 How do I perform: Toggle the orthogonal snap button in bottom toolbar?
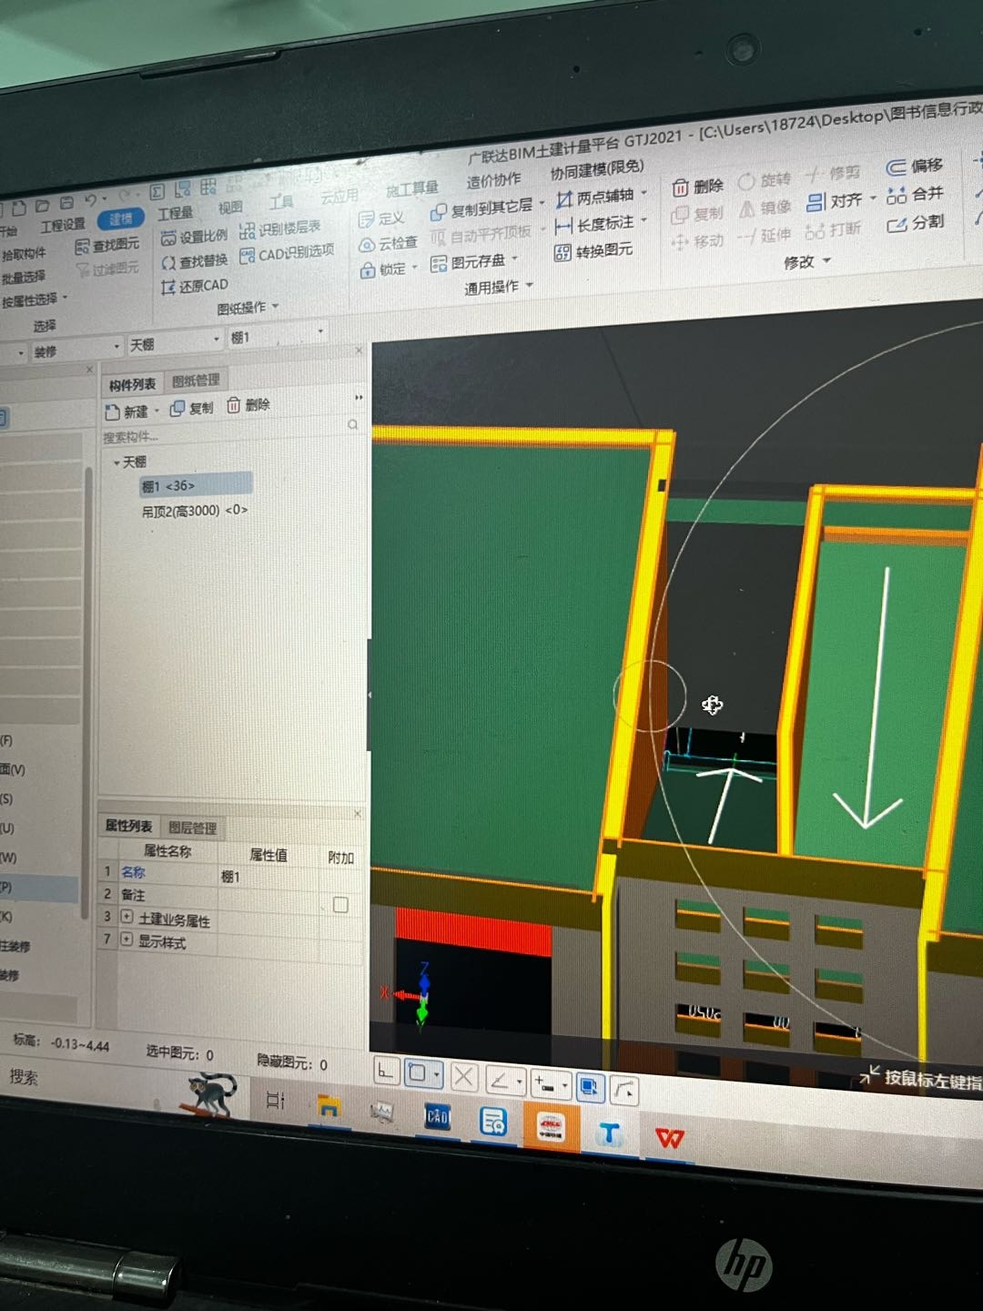pos(386,1072)
